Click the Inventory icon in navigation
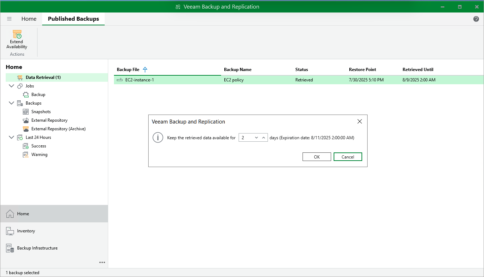Screen dimensions: 484x277 (x=10, y=231)
